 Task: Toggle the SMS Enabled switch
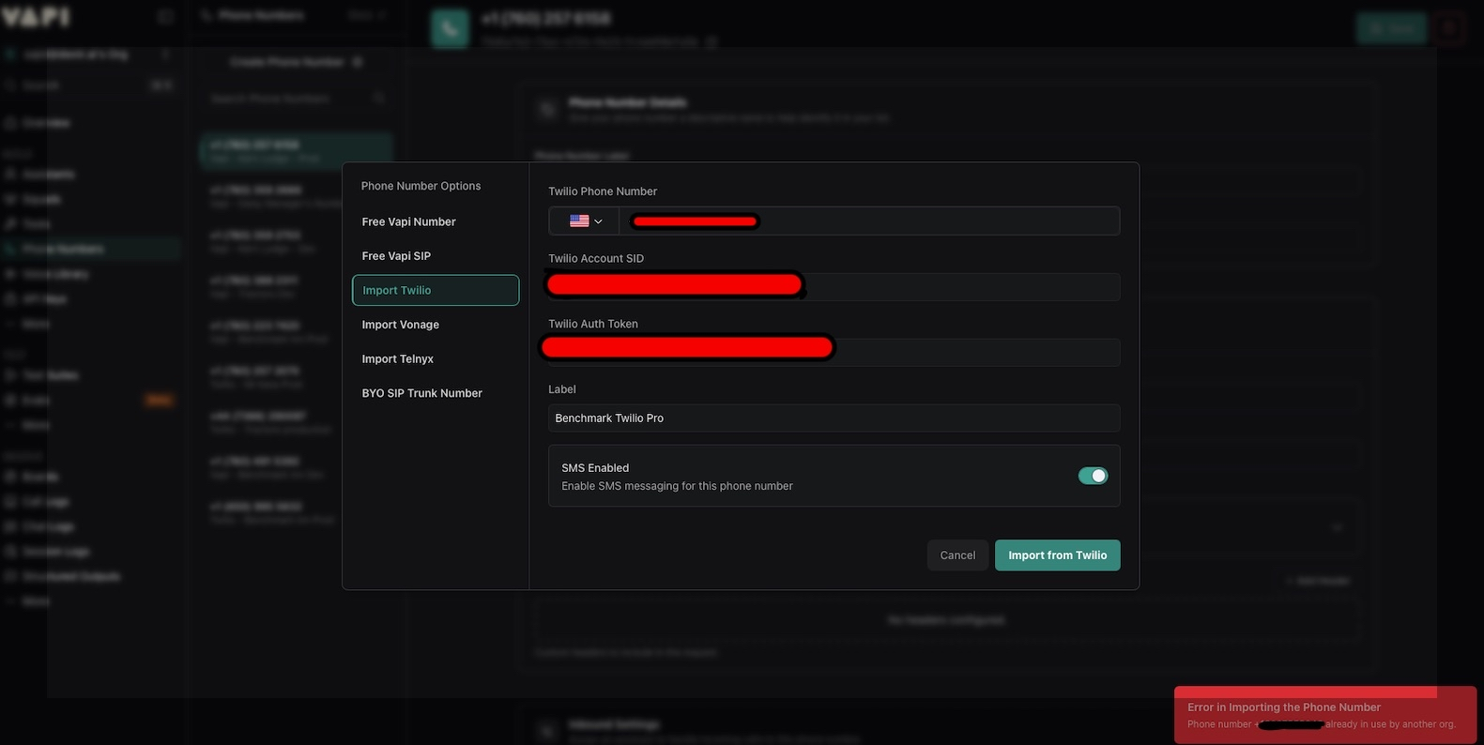[1093, 476]
